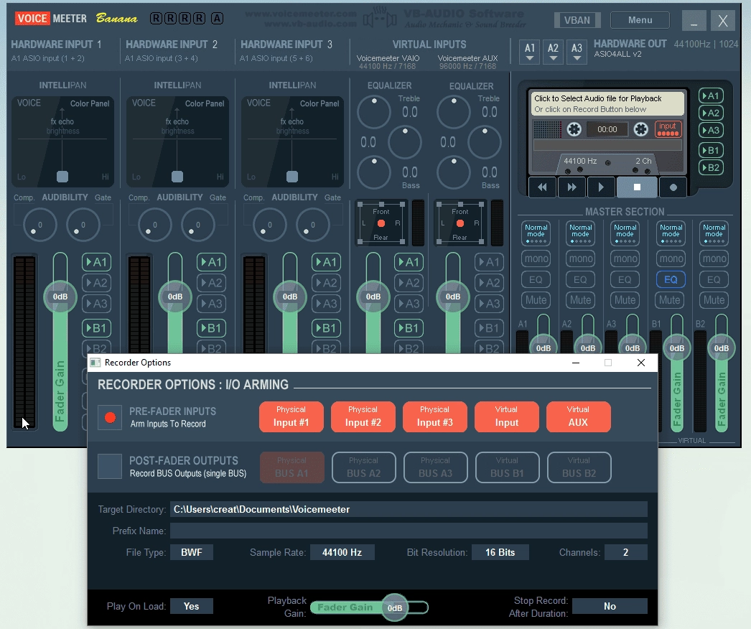Click the cassette play button

pos(601,187)
